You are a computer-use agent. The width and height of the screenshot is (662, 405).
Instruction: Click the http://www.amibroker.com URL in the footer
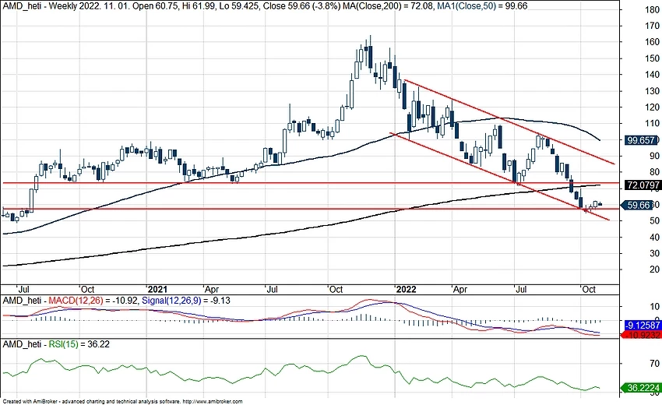pyautogui.click(x=213, y=402)
